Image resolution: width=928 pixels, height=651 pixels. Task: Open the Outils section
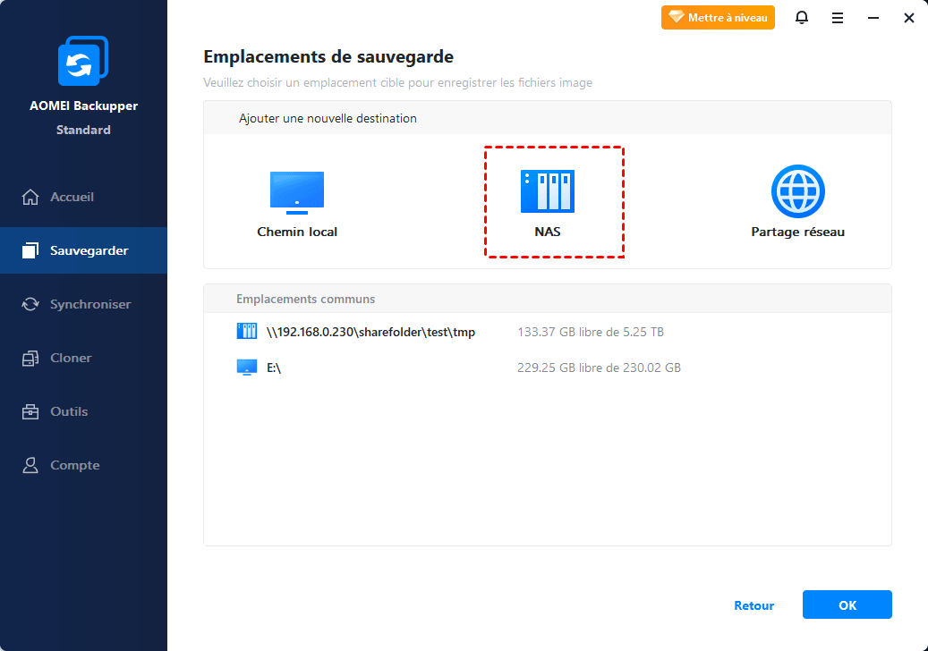83,411
